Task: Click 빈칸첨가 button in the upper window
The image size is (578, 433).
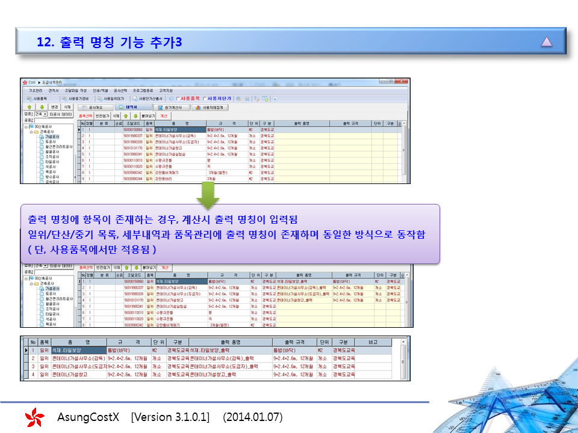Action: click(x=102, y=116)
